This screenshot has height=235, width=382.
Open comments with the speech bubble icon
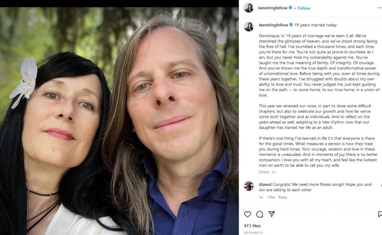coord(259,215)
